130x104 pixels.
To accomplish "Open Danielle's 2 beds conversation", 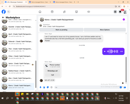I will pyautogui.click(x=18, y=28).
